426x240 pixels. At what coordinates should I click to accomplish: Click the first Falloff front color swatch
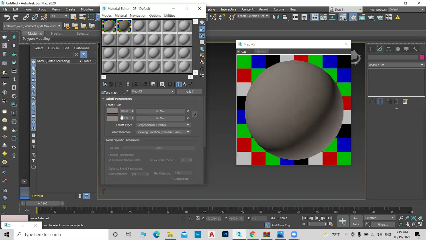[x=112, y=111]
